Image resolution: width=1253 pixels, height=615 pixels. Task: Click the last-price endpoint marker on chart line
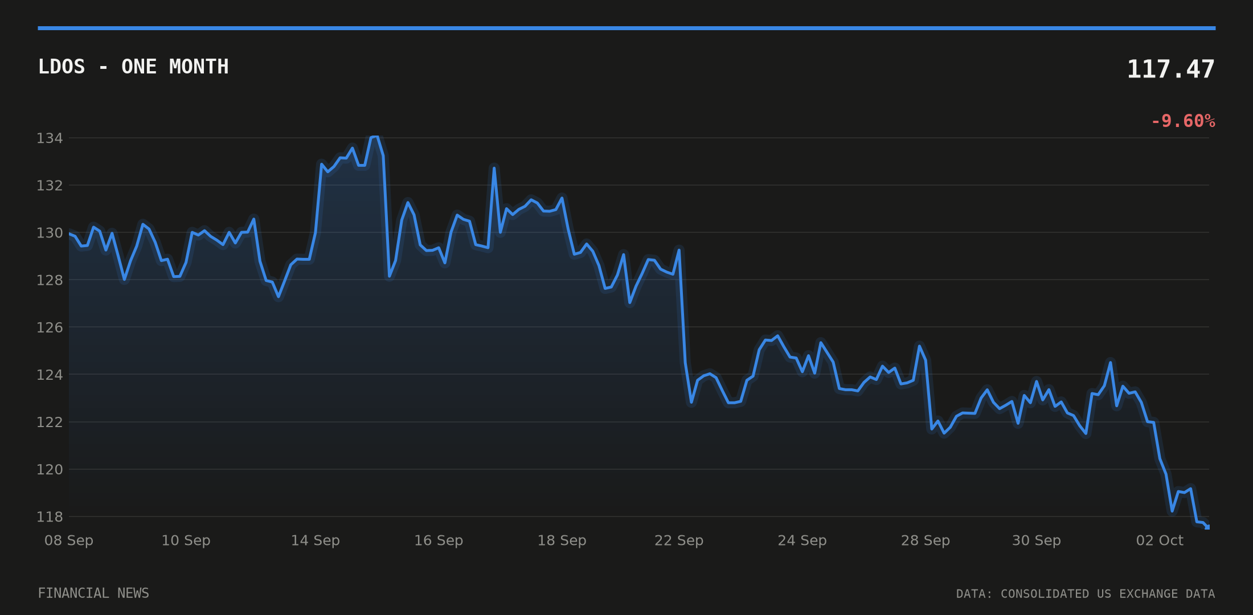tap(1207, 527)
